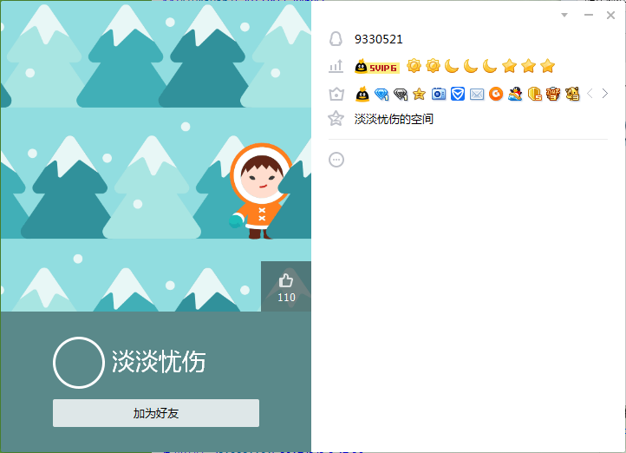This screenshot has width=626, height=453.
Task: Click the first sun level icon
Action: (x=414, y=66)
